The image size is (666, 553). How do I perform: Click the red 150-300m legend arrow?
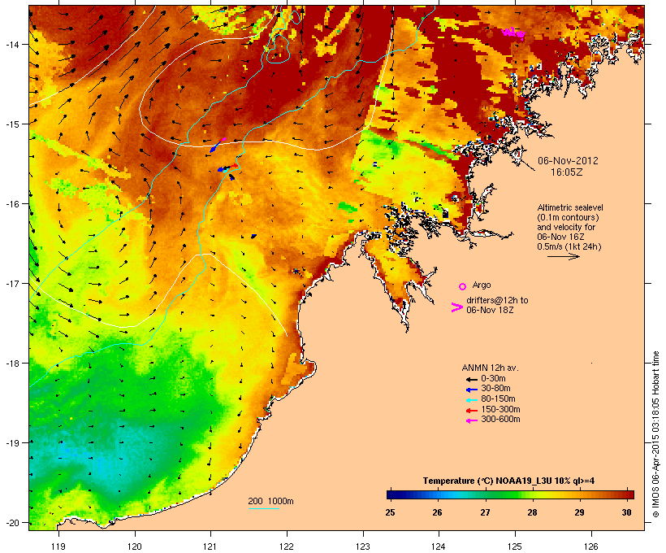[x=471, y=411]
